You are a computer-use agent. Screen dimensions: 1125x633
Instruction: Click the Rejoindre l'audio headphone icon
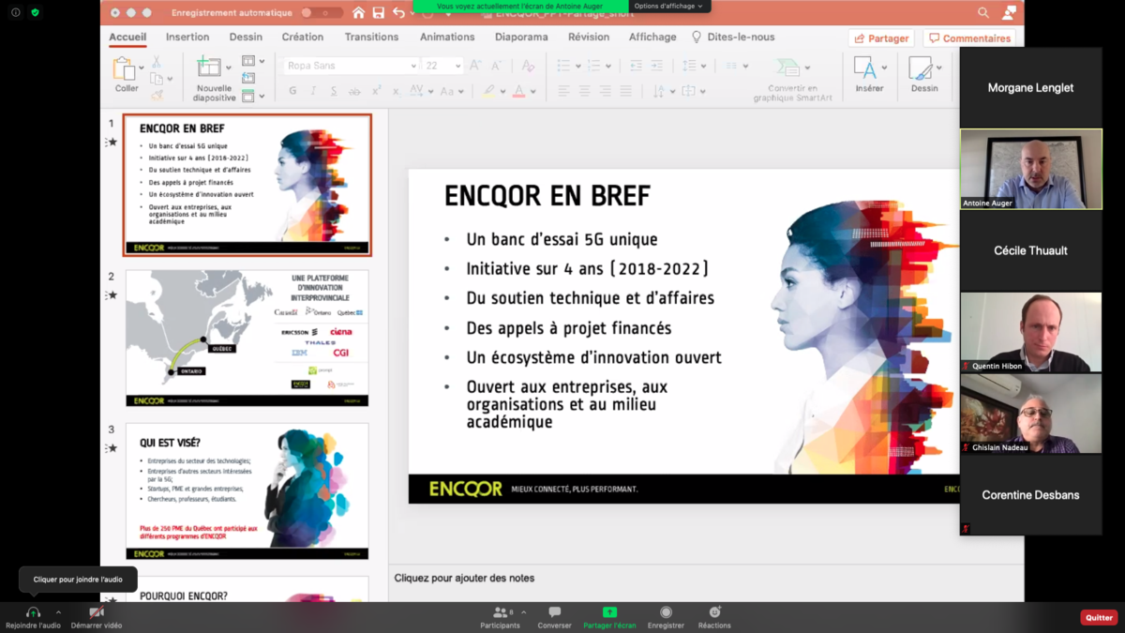(33, 612)
